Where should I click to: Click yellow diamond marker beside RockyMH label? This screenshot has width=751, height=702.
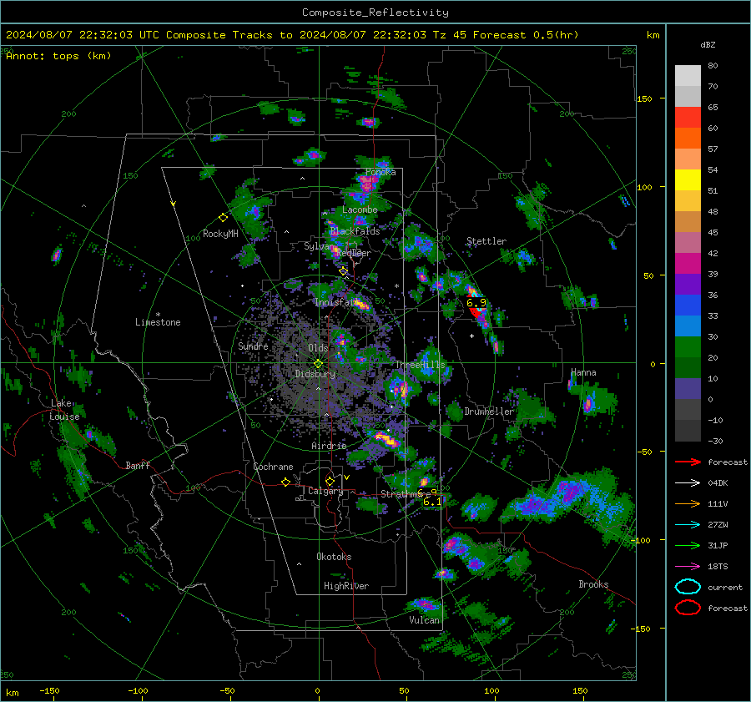pos(223,218)
